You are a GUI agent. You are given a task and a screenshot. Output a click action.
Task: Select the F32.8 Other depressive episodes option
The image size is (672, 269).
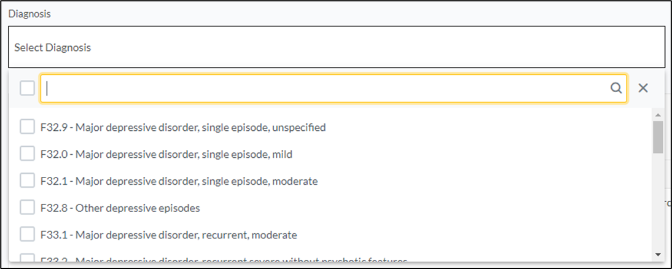(120, 208)
